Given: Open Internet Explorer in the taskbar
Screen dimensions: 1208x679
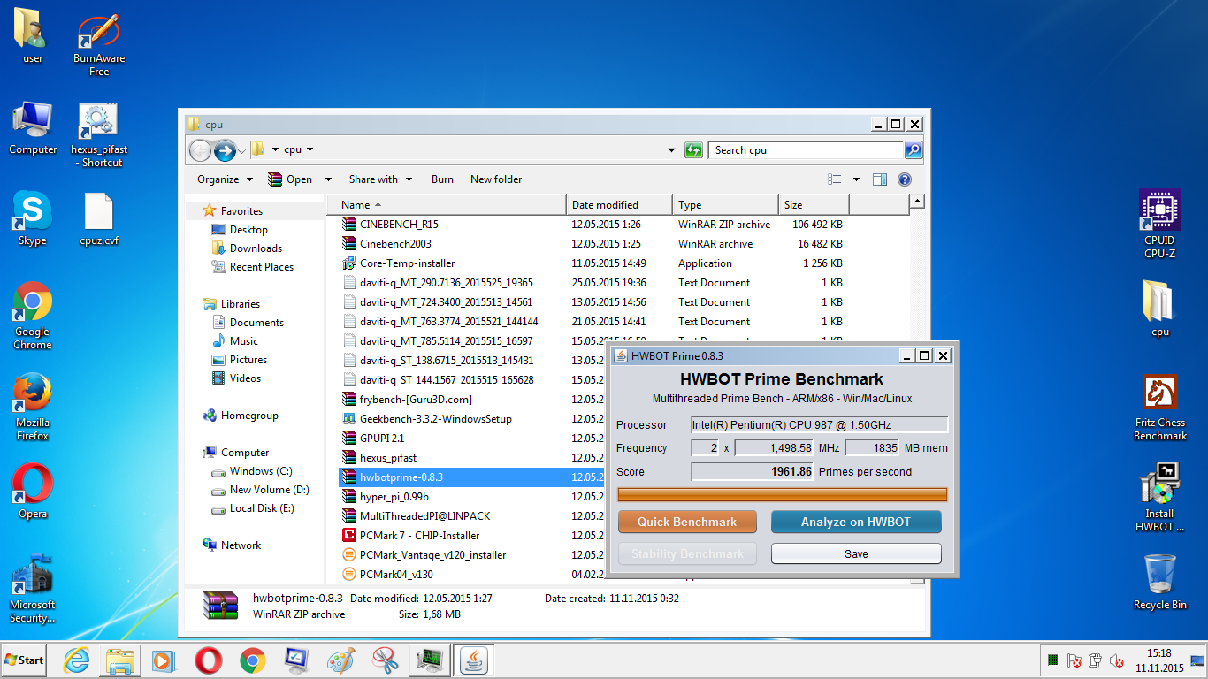Looking at the screenshot, I should click(x=78, y=660).
